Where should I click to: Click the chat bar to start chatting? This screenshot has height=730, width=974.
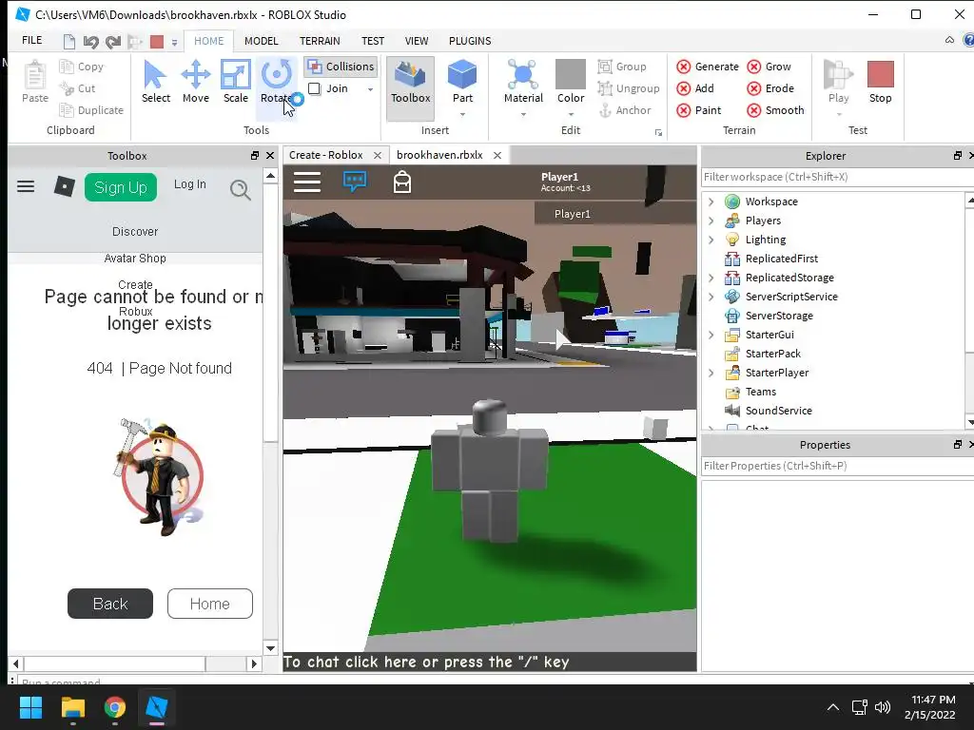490,663
